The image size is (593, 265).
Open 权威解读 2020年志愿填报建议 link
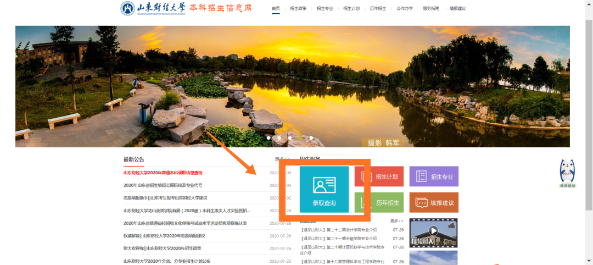tap(164, 236)
